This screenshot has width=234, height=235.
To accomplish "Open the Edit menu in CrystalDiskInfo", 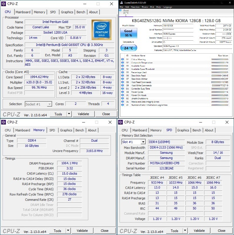I will [127, 7].
